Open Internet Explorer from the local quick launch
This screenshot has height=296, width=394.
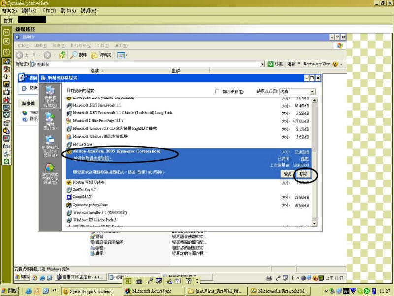tap(29, 291)
